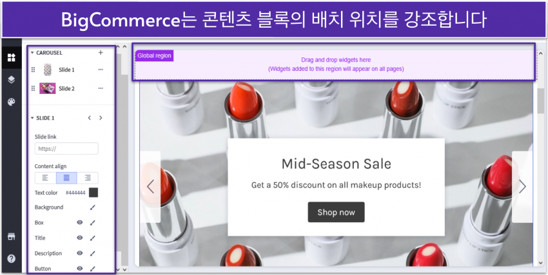The image size is (548, 275).
Task: Go to next slide settings arrow
Action: click(101, 118)
